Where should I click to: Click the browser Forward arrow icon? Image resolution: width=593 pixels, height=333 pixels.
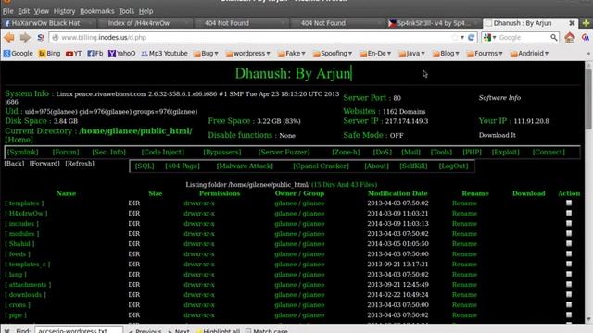coord(25,37)
